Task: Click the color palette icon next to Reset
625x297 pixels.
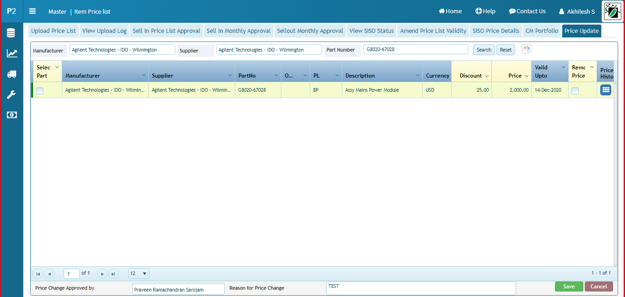Action: tap(526, 49)
